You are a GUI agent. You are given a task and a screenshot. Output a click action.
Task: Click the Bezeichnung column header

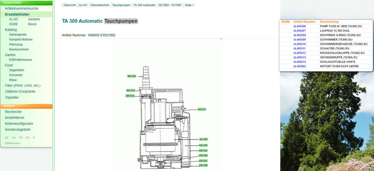[329, 22]
